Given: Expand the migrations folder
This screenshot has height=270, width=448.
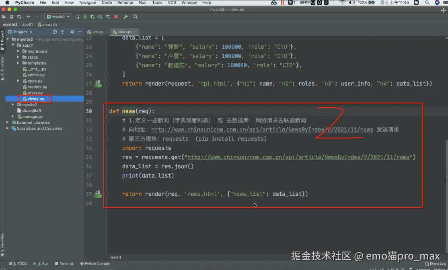Looking at the screenshot, I should coord(18,51).
